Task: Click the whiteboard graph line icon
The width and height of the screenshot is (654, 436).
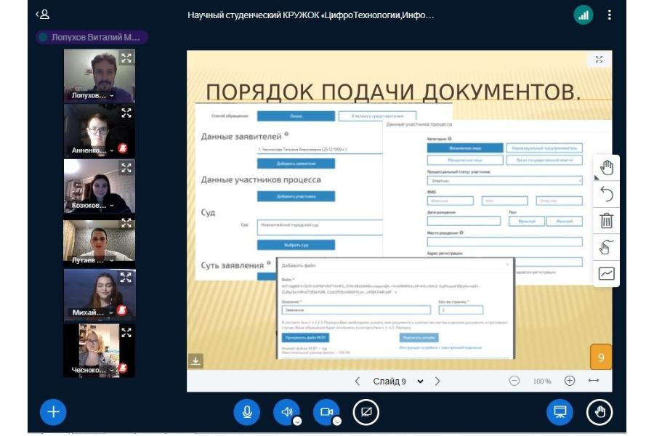Action: 607,274
